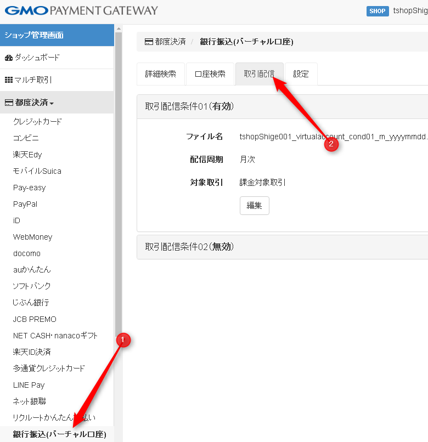
Task: Click the blue SHOP badge
Action: (378, 11)
